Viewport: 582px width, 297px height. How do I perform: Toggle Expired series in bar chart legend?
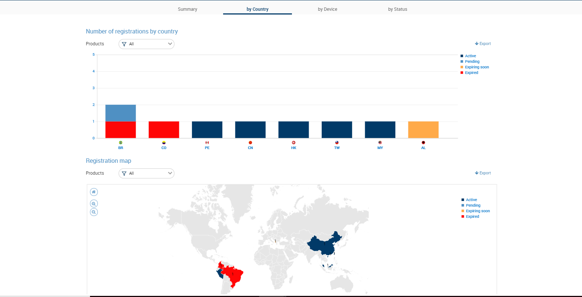point(469,72)
